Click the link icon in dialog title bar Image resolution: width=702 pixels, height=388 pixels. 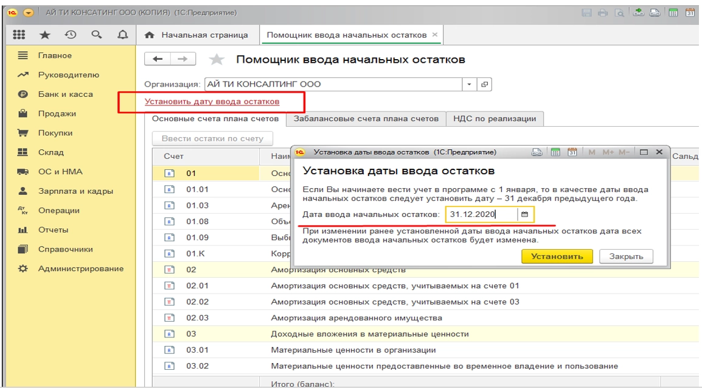point(537,152)
